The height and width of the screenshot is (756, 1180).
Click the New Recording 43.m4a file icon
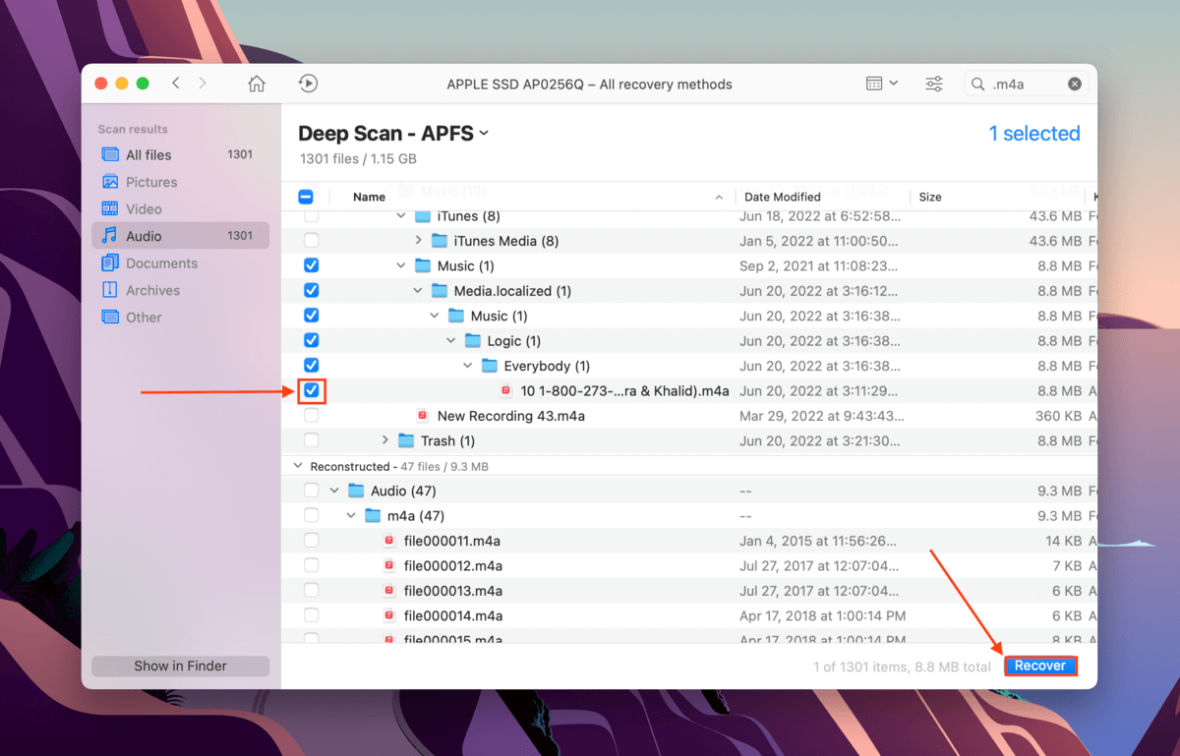pos(423,416)
